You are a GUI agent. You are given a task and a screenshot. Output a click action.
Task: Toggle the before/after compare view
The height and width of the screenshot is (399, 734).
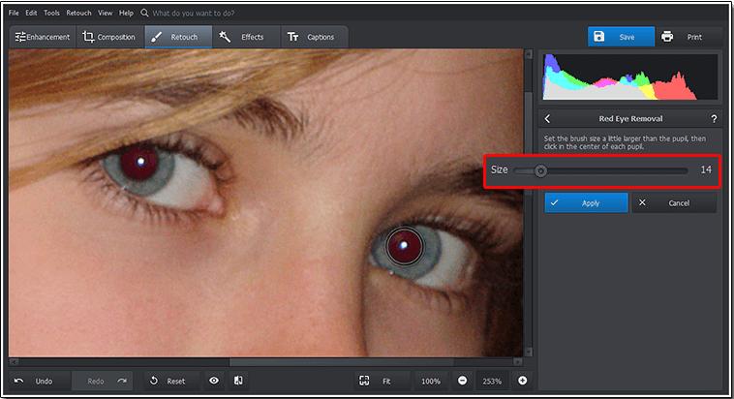pyautogui.click(x=238, y=381)
